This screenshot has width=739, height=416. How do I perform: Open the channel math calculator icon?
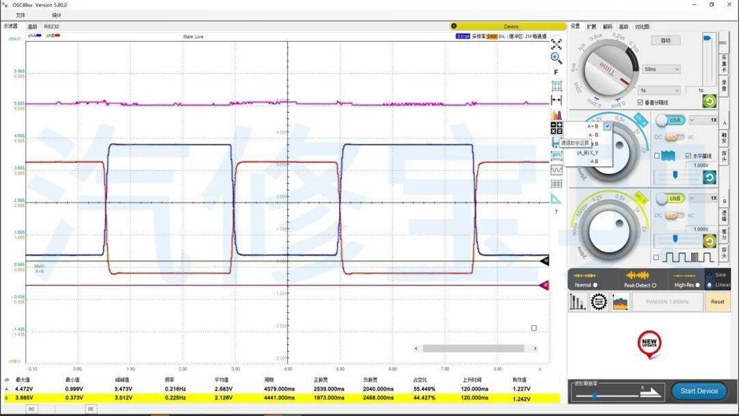click(x=556, y=128)
